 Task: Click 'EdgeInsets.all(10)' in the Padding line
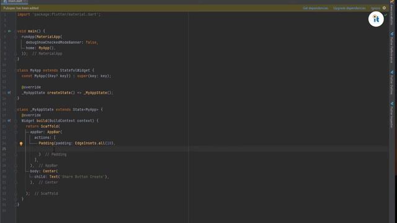(x=94, y=143)
